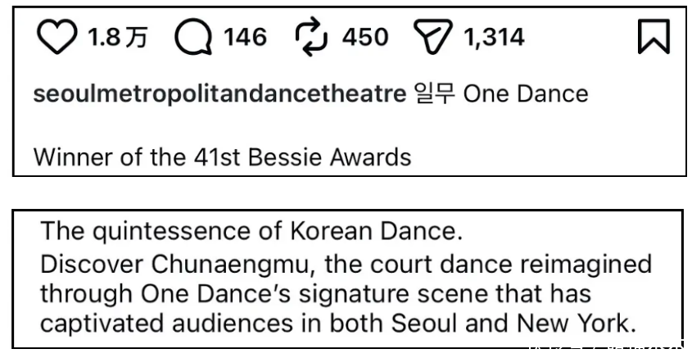View the 1.8万 likes count
The image size is (692, 358).
pos(117,38)
